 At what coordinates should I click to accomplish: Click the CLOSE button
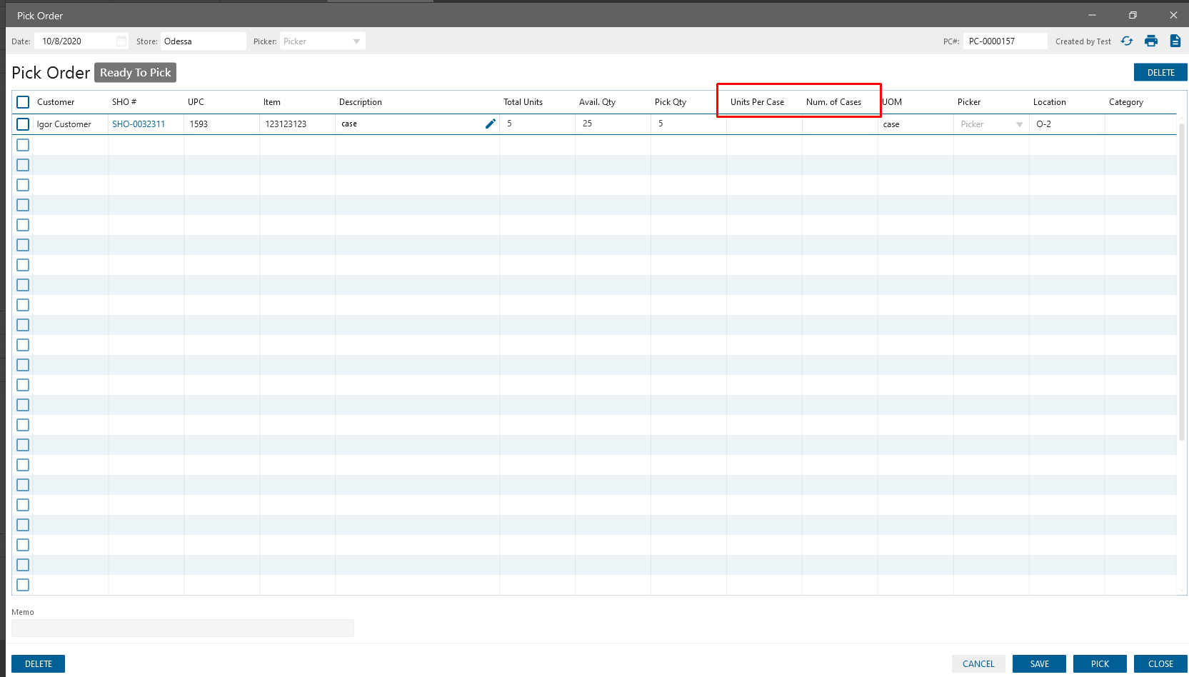(1160, 664)
